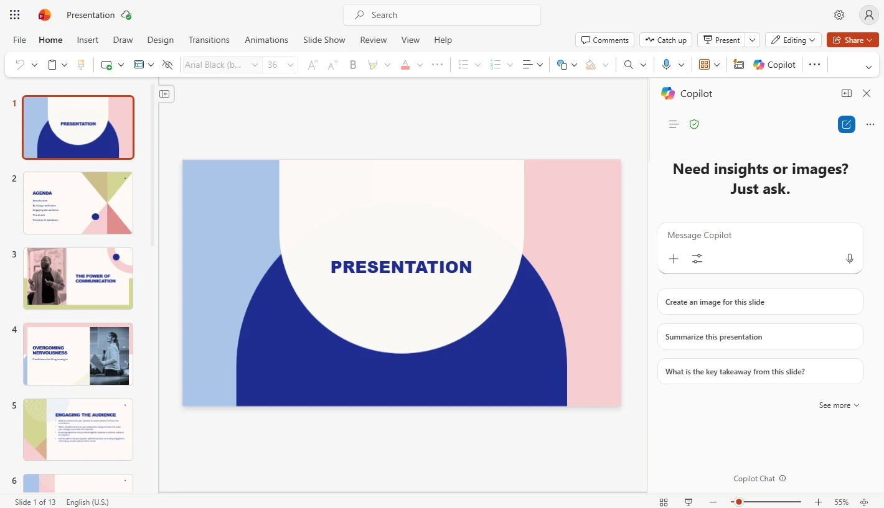884x508 pixels.
Task: Click the Format Painter brush icon
Action: coord(81,65)
